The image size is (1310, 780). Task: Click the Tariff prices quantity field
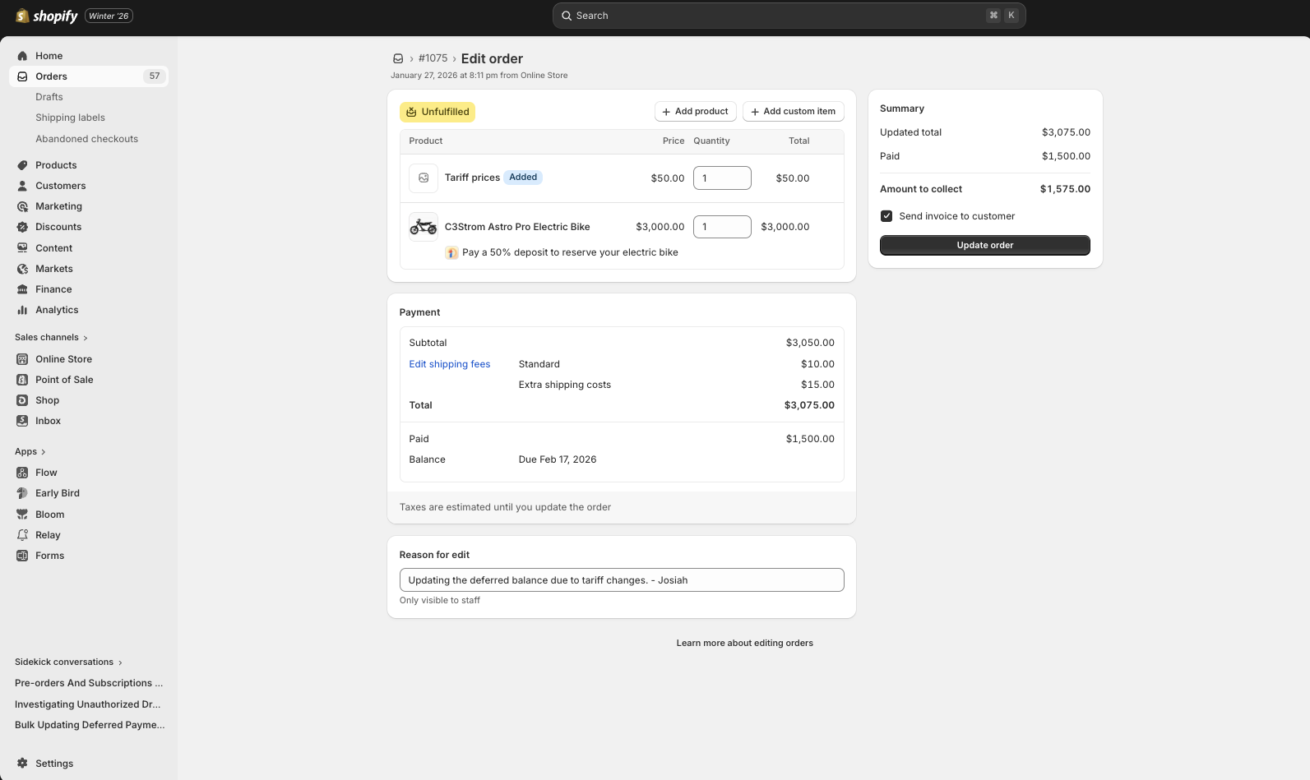click(x=722, y=178)
